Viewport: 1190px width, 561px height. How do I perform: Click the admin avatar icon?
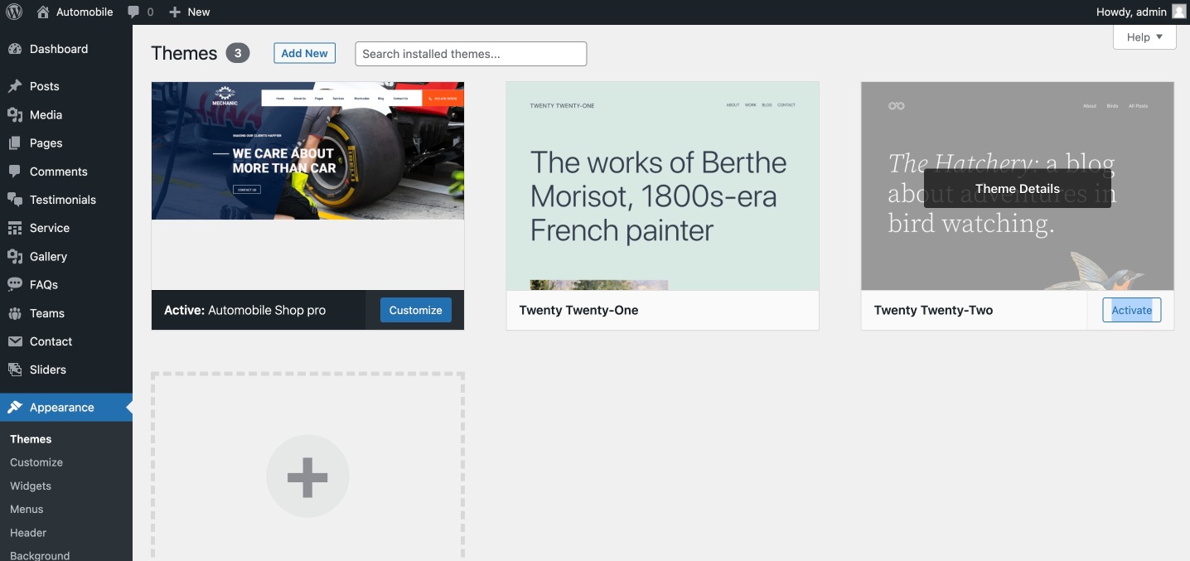pos(1178,12)
